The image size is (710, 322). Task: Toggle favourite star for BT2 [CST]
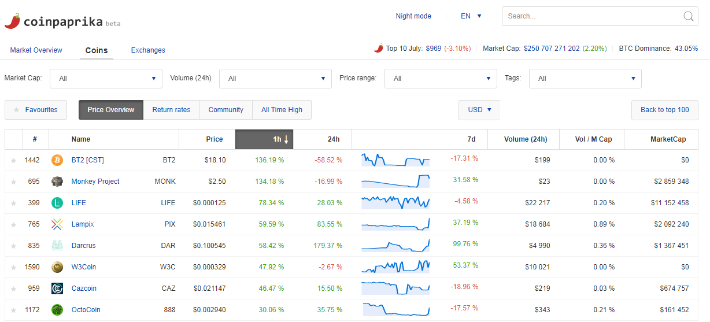[14, 160]
